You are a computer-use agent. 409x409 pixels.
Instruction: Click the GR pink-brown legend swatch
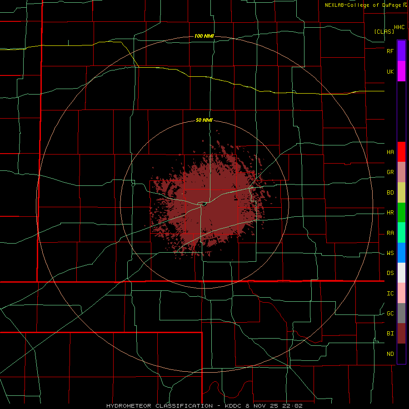401,172
